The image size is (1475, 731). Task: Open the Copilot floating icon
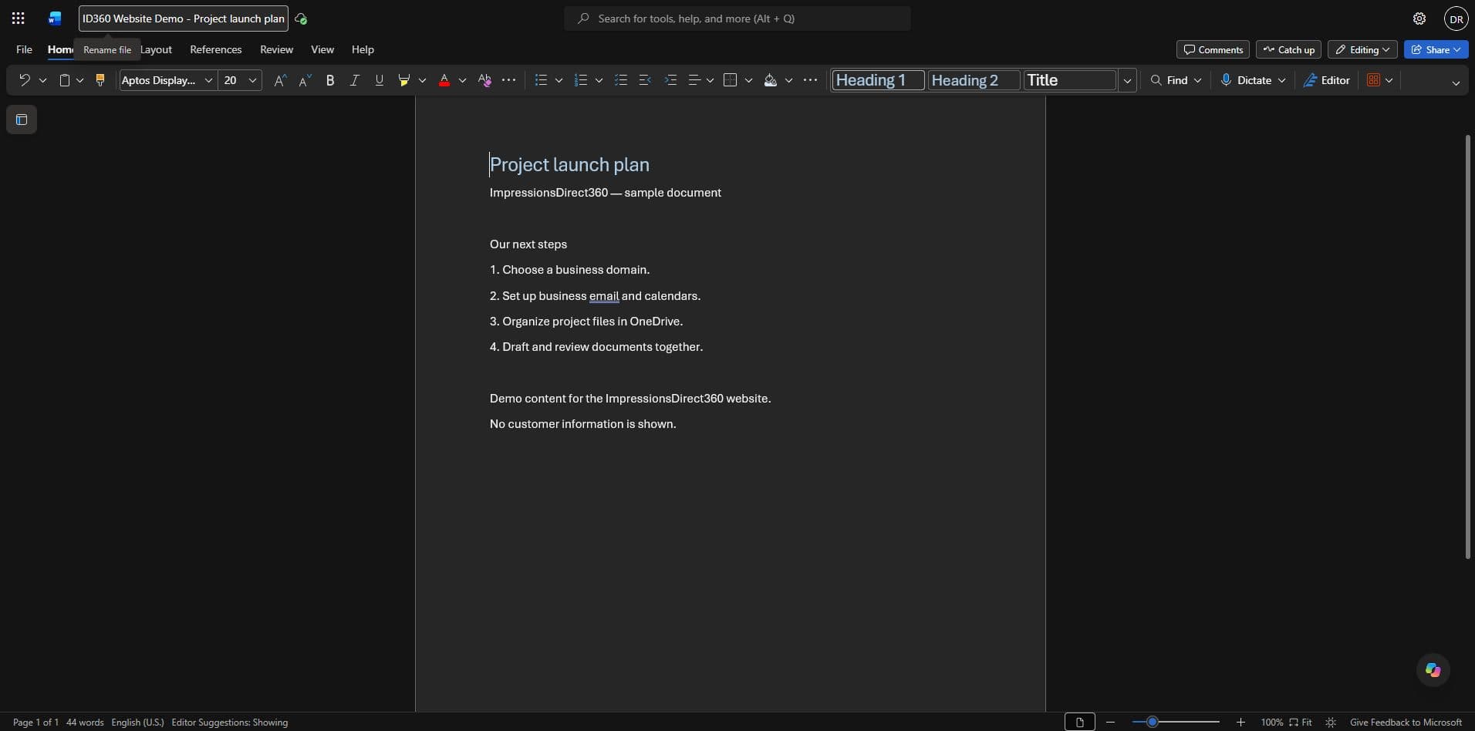[1433, 670]
